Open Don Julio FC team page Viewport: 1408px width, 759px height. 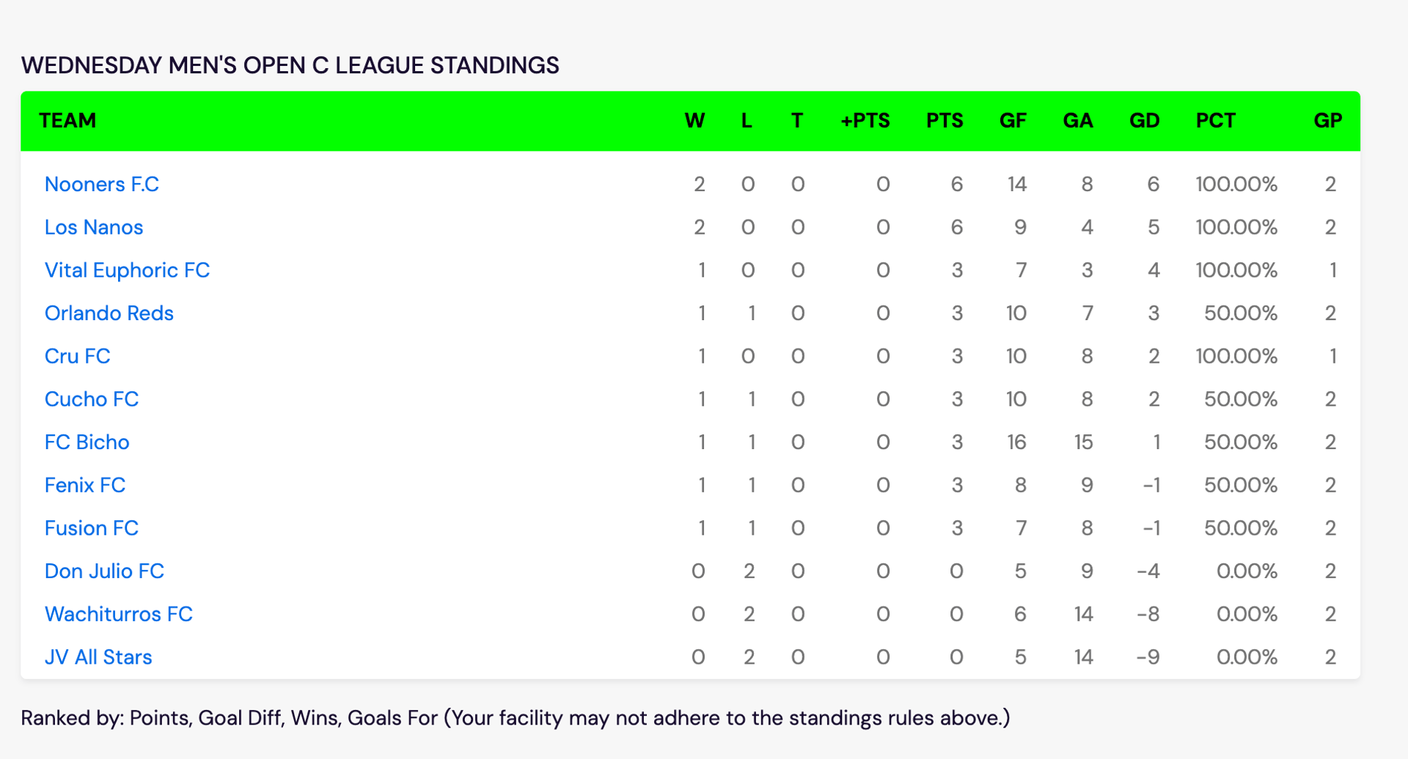[104, 571]
